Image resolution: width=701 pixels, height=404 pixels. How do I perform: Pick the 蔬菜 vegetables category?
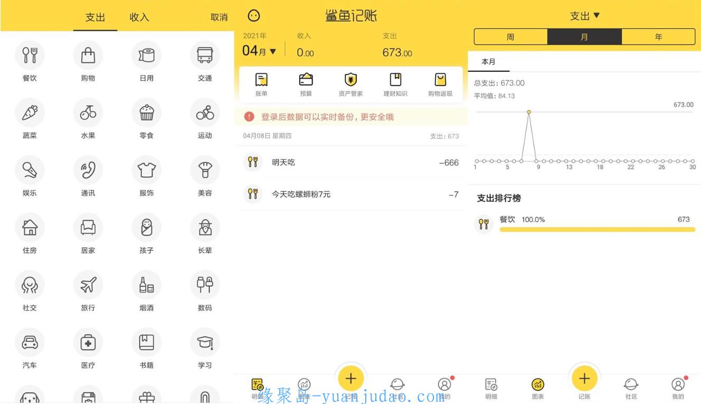click(30, 112)
